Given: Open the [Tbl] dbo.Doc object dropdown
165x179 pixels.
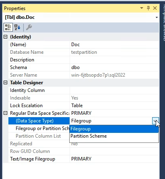Looking at the screenshot, I should 157,17.
